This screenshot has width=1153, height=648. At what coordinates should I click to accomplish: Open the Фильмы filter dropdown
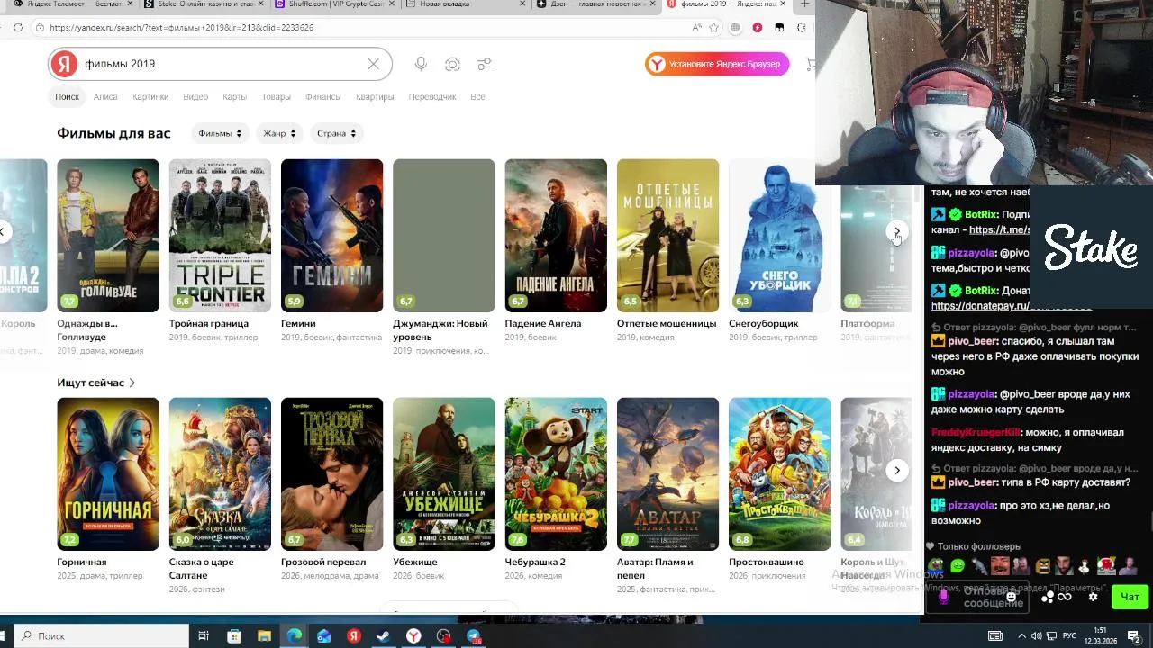[x=221, y=133]
